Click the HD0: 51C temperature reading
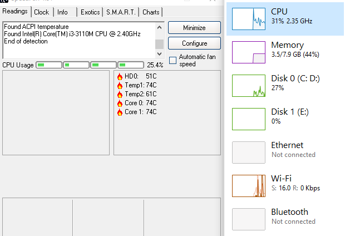The image size is (345, 236). tap(141, 76)
